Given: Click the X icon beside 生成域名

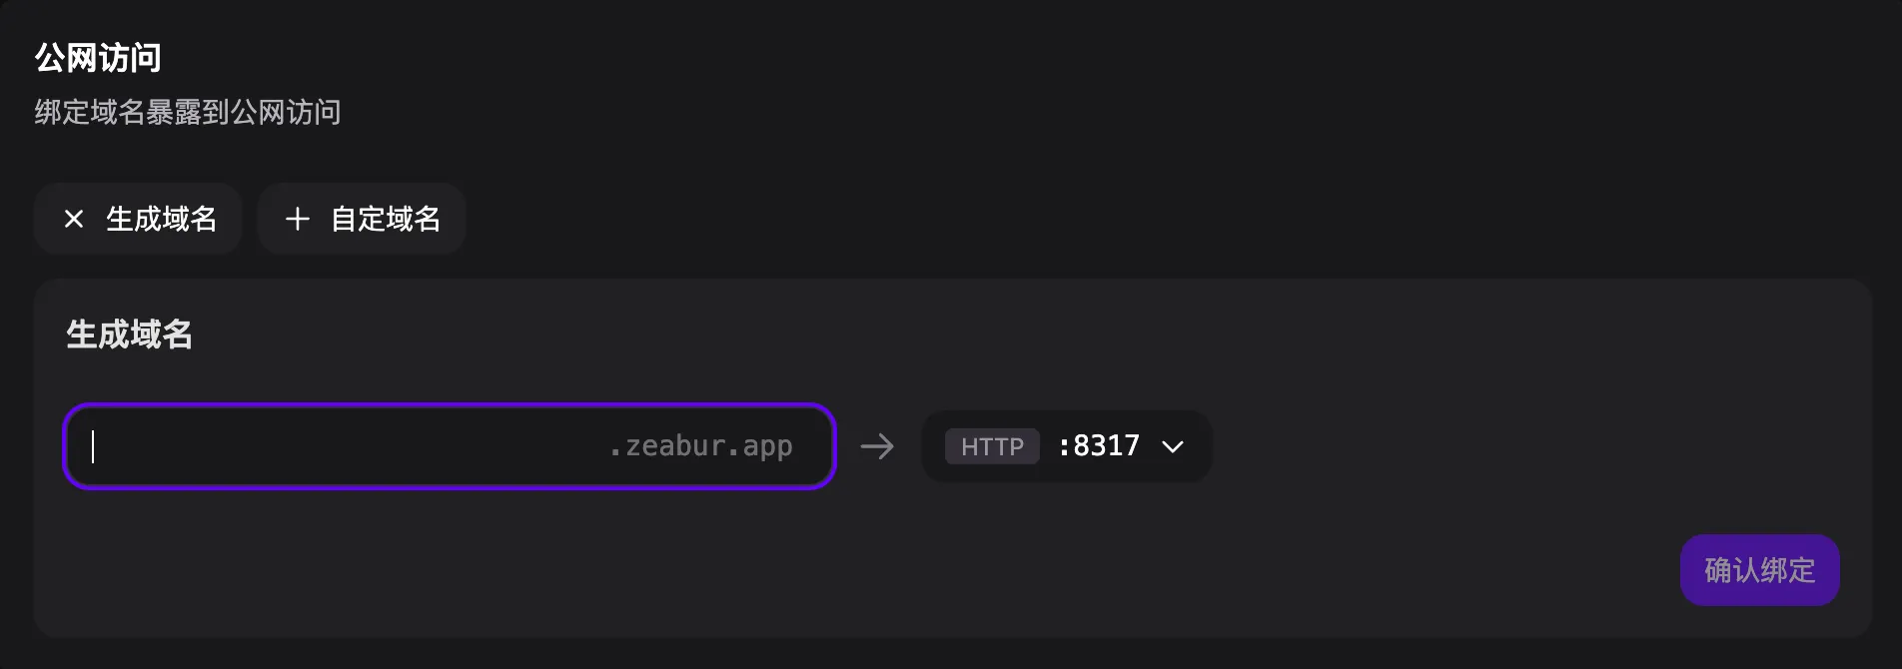Looking at the screenshot, I should pos(74,219).
